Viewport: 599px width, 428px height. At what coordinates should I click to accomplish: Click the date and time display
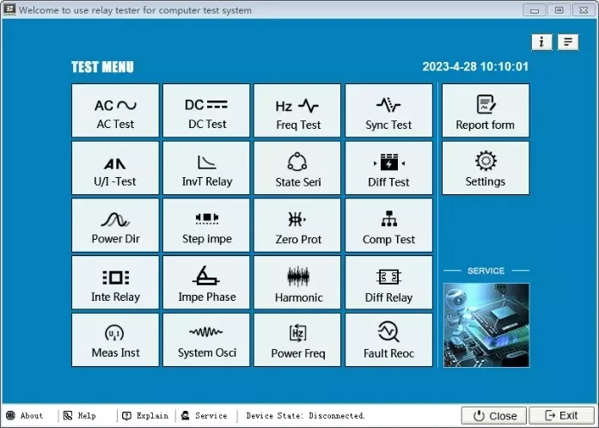(475, 66)
